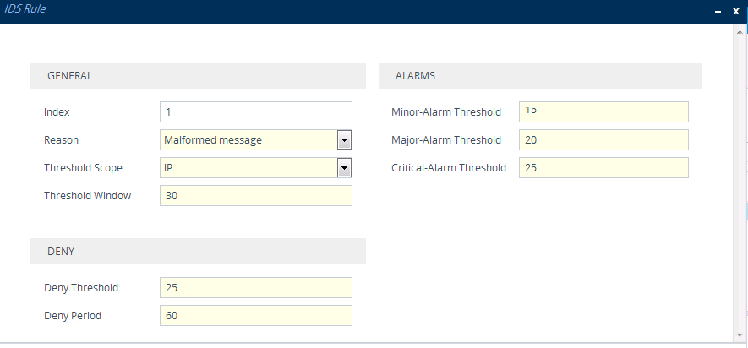Click the Minor-Alarm Threshold field
The height and width of the screenshot is (348, 748).
click(x=603, y=112)
